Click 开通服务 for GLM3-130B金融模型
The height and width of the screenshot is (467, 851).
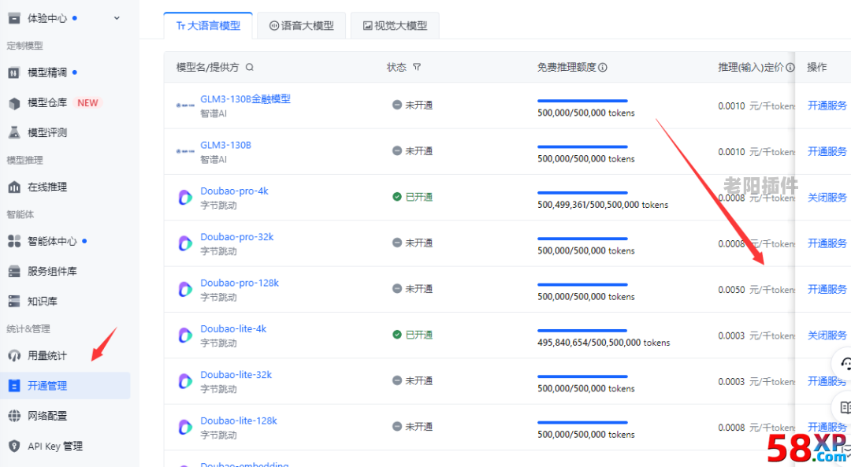coord(827,106)
